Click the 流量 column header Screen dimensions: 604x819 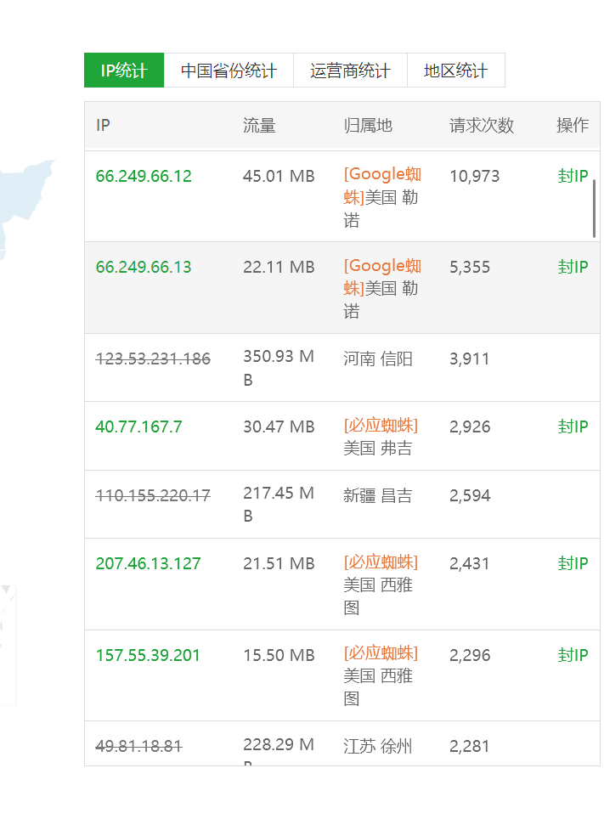pos(259,126)
